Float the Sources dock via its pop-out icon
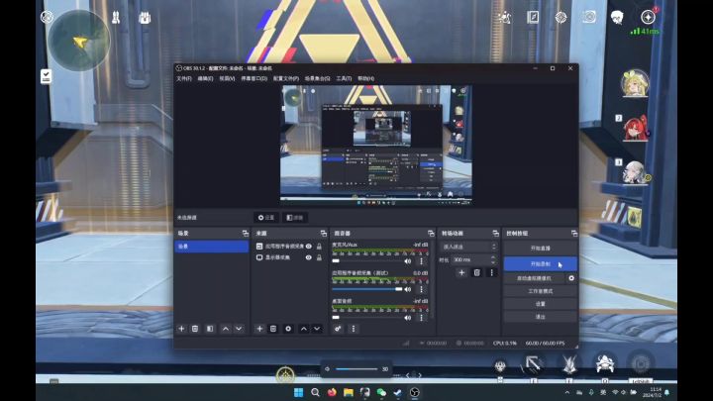The height and width of the screenshot is (401, 713). pyautogui.click(x=323, y=234)
